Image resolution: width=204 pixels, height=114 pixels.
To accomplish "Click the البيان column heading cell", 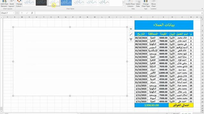I will point(172,34).
